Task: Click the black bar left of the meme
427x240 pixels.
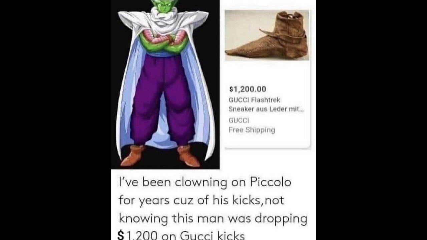Action: point(55,120)
